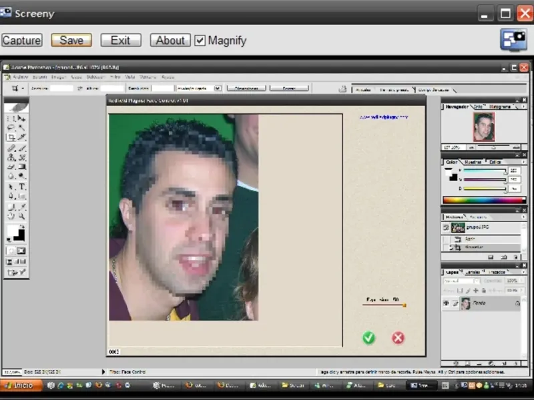Click the green checkmark accept icon
This screenshot has height=400, width=534.
point(368,338)
